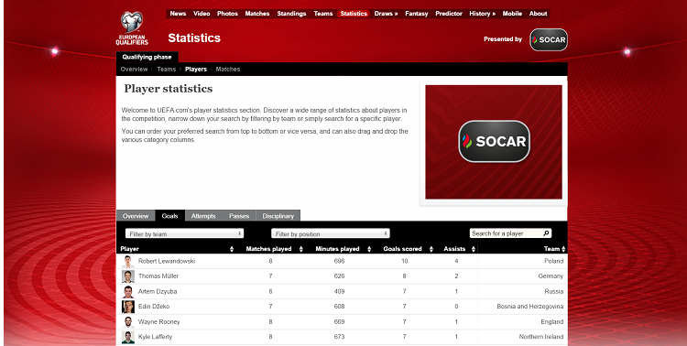
Task: Sort by Minutes played column arrows
Action: [x=369, y=249]
